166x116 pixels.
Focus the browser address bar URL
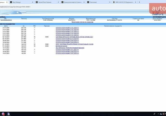pos(15,7)
